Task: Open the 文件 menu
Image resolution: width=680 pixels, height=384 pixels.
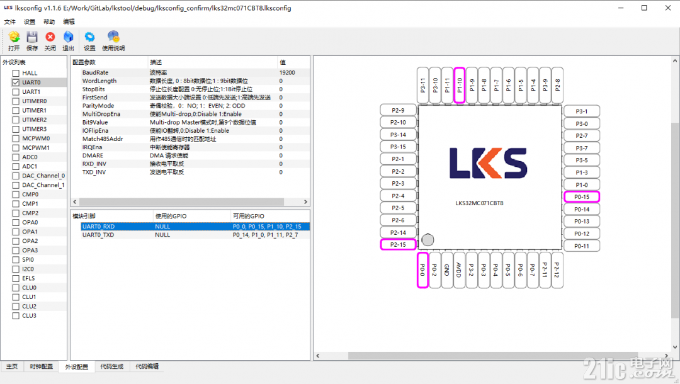Action: point(9,21)
